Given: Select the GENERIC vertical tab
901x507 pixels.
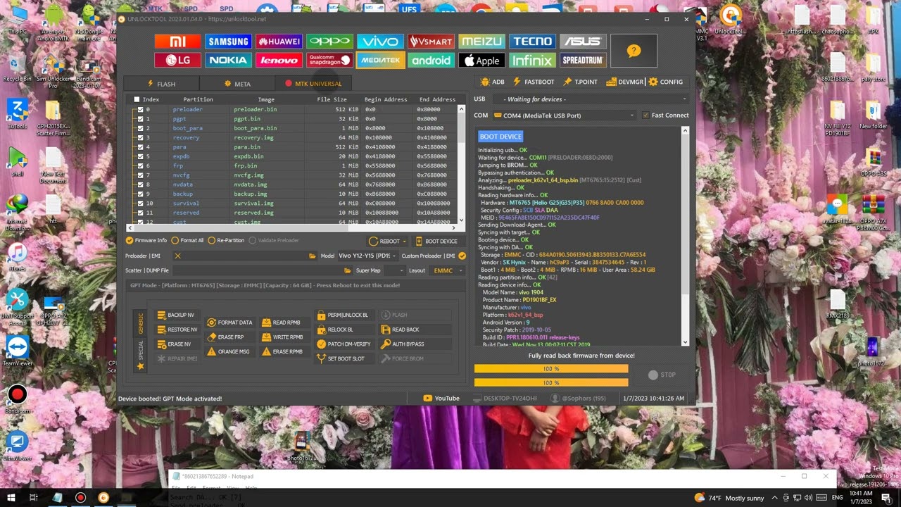Looking at the screenshot, I should [140, 323].
